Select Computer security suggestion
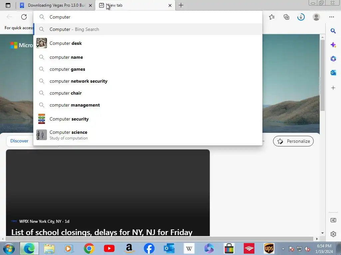 [148, 119]
